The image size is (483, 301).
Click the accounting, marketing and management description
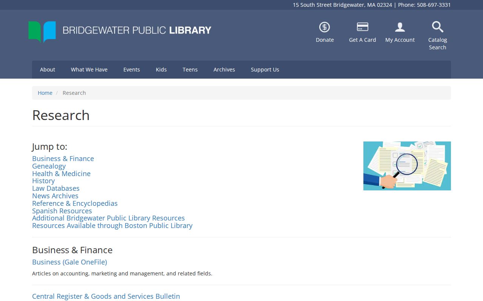click(x=122, y=274)
